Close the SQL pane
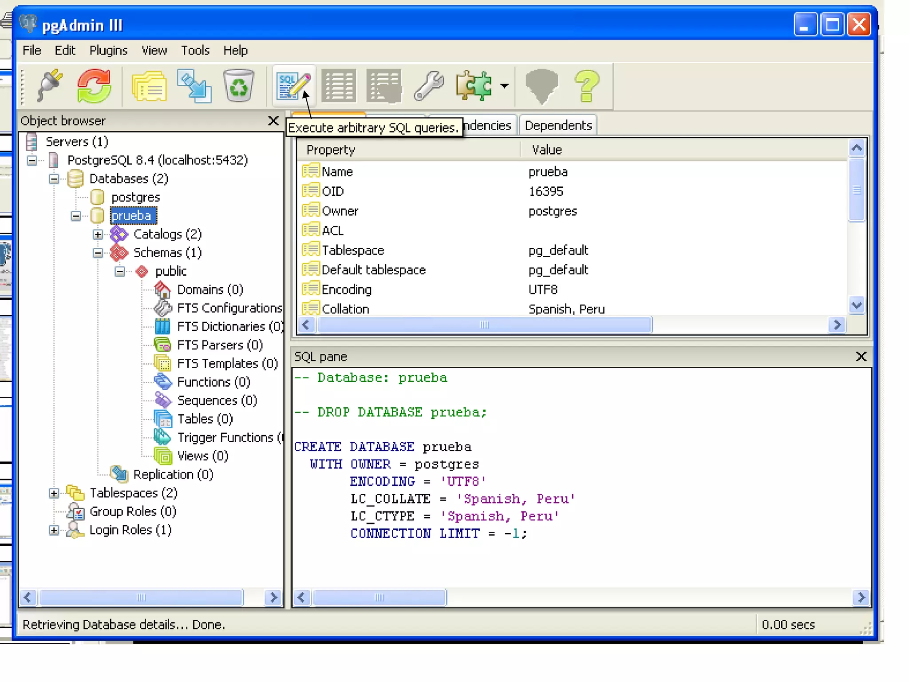The height and width of the screenshot is (682, 909). coord(861,357)
